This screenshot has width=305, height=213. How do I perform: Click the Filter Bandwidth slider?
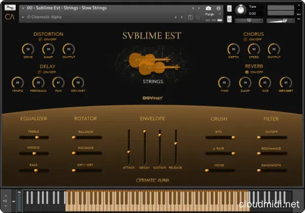click(x=272, y=171)
